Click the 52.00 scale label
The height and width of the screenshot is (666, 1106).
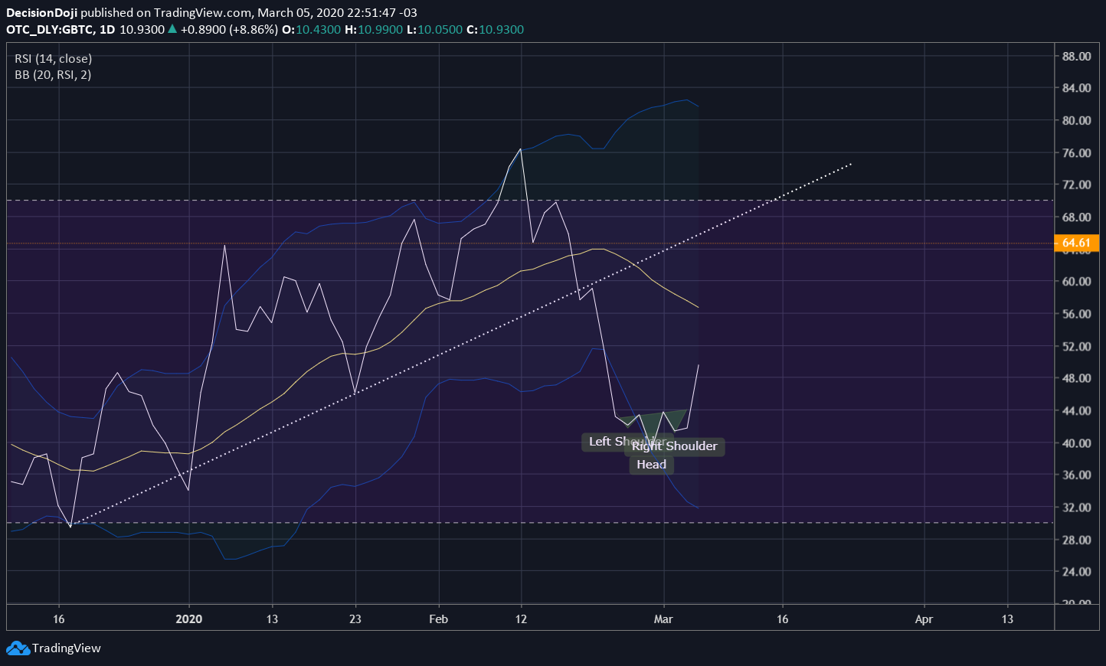click(1076, 347)
